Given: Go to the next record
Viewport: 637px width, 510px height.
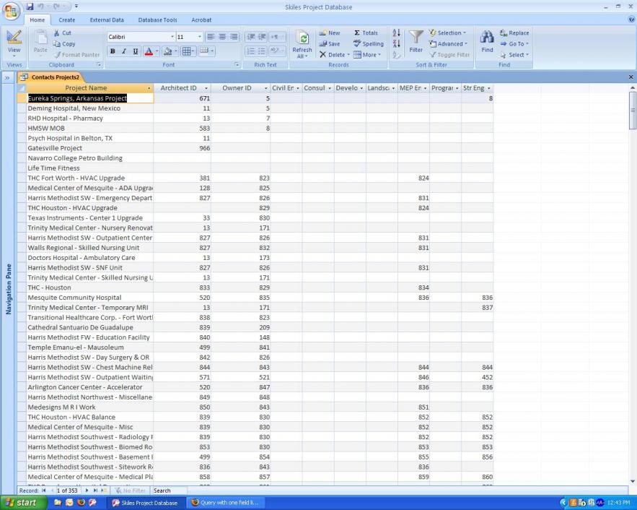Looking at the screenshot, I should (87, 490).
